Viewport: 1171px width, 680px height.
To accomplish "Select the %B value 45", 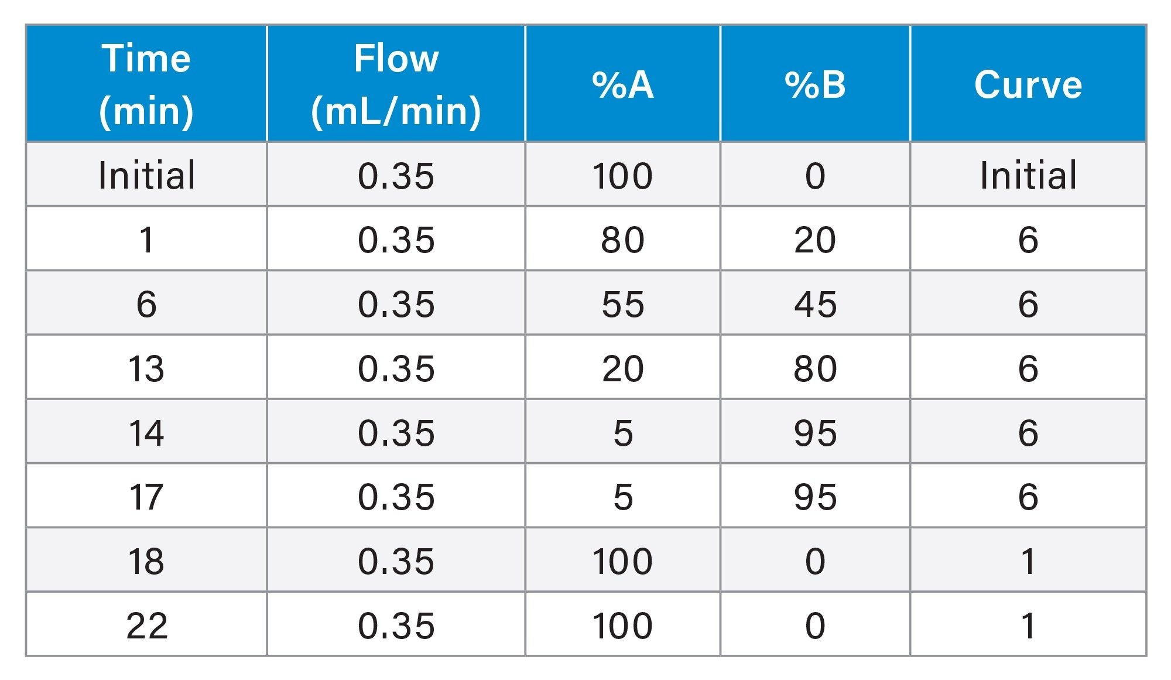I will pos(815,304).
